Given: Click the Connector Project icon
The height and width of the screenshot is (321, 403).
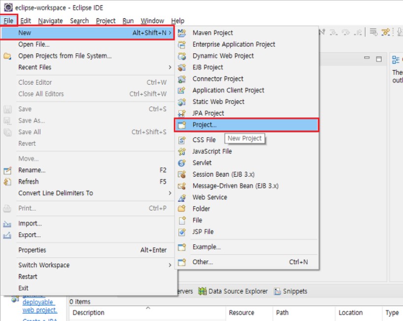Looking at the screenshot, I should click(182, 79).
